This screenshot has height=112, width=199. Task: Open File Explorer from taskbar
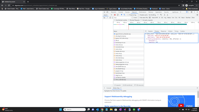point(111,109)
